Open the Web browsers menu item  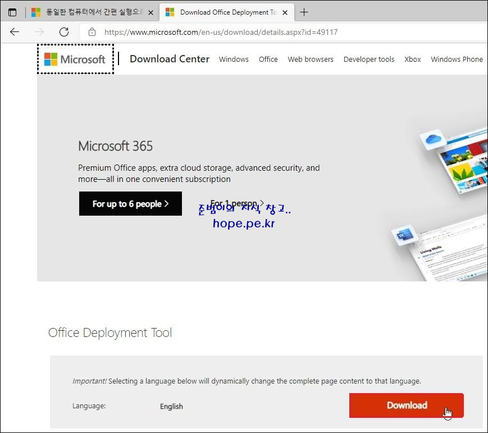311,59
